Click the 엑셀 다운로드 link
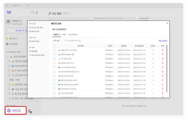187x120 pixels. [163, 41]
